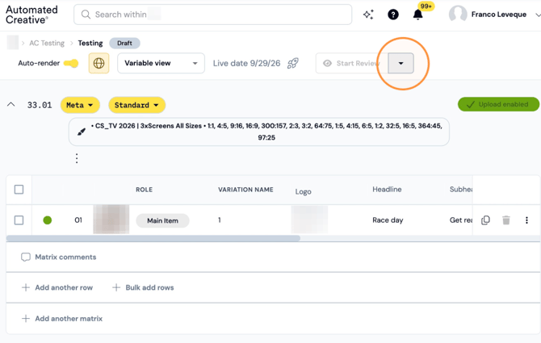Open the three-dot menu under template bar

(77, 158)
